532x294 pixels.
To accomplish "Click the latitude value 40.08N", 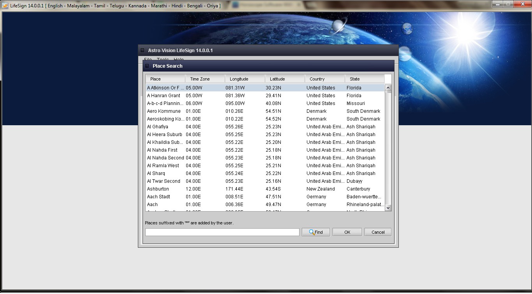I will [x=273, y=103].
